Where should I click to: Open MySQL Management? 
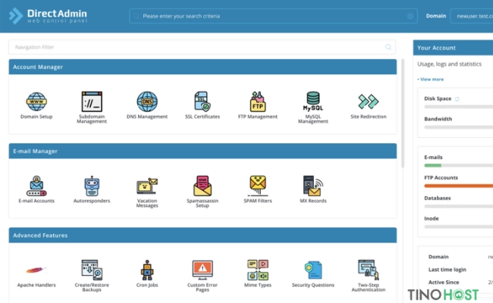tap(313, 108)
